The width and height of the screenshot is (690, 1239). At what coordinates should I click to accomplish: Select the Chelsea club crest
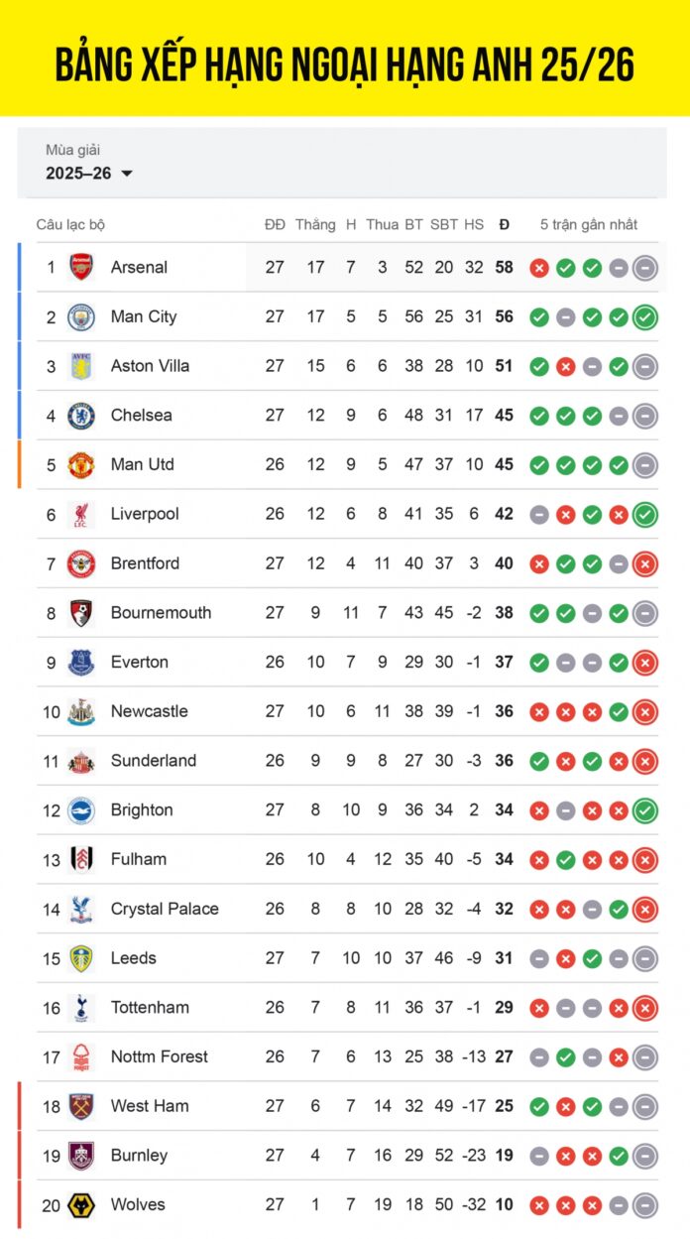coord(81,416)
